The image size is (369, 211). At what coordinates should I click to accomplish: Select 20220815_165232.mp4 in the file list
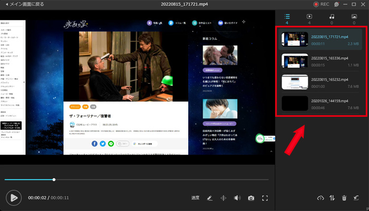[321, 82]
